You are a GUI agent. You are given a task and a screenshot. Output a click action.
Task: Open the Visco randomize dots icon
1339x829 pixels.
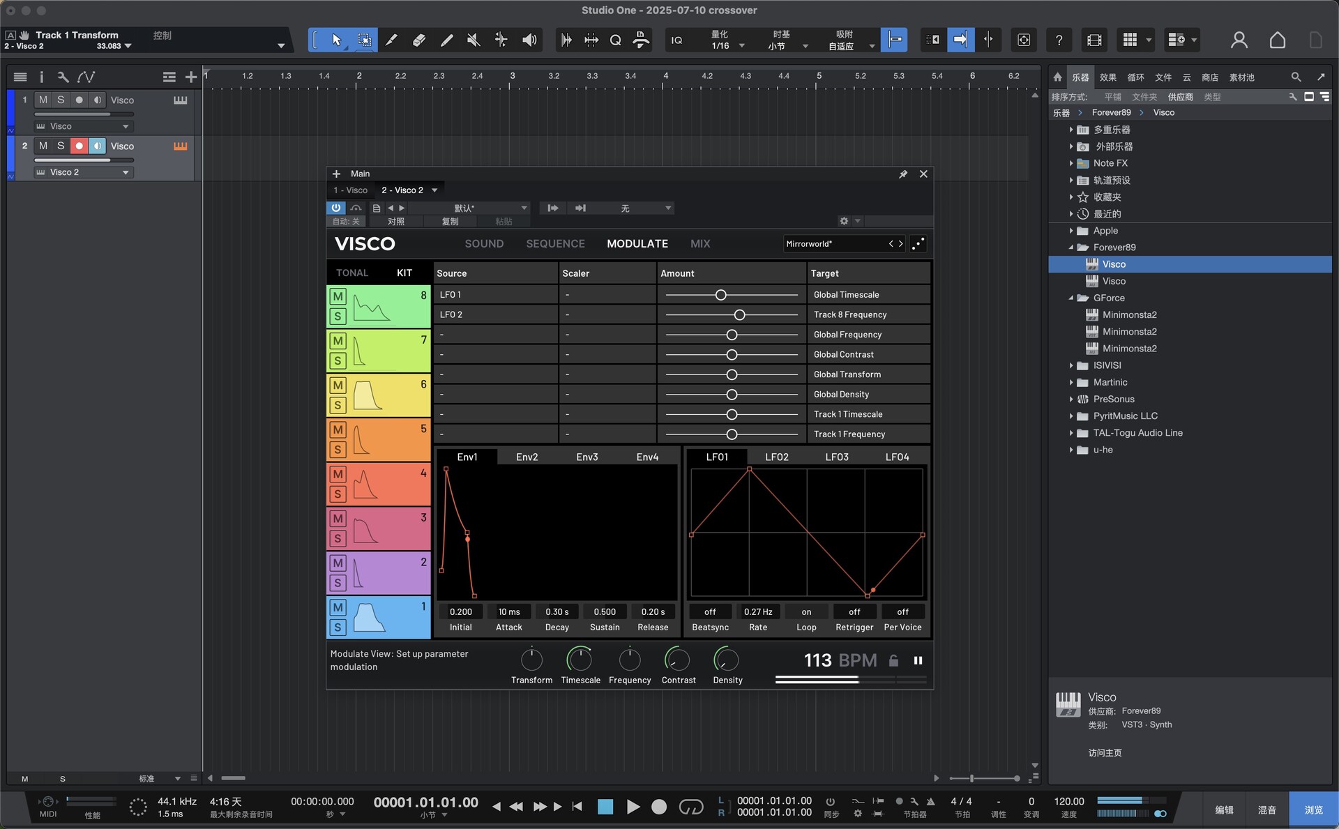[x=918, y=243]
